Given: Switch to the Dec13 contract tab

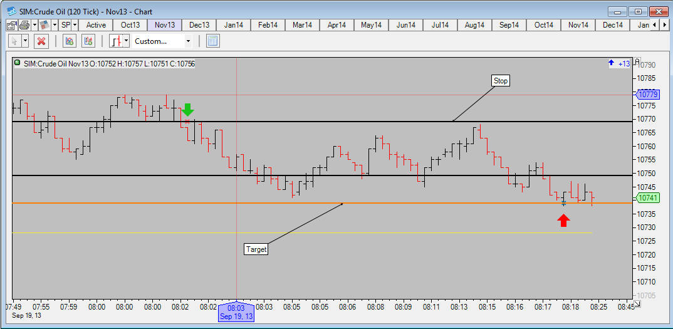Looking at the screenshot, I should point(199,25).
